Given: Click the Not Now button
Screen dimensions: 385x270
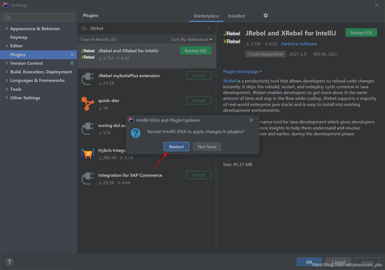Looking at the screenshot, I should [x=207, y=147].
